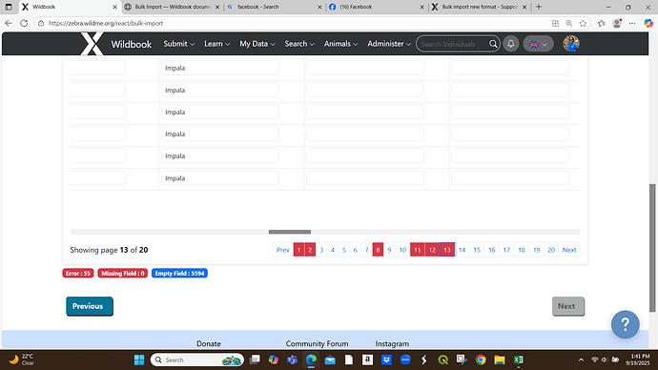Go to page 14 in pagination
The height and width of the screenshot is (370, 658).
coord(462,250)
